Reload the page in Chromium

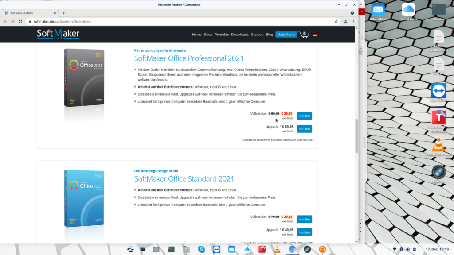20,21
